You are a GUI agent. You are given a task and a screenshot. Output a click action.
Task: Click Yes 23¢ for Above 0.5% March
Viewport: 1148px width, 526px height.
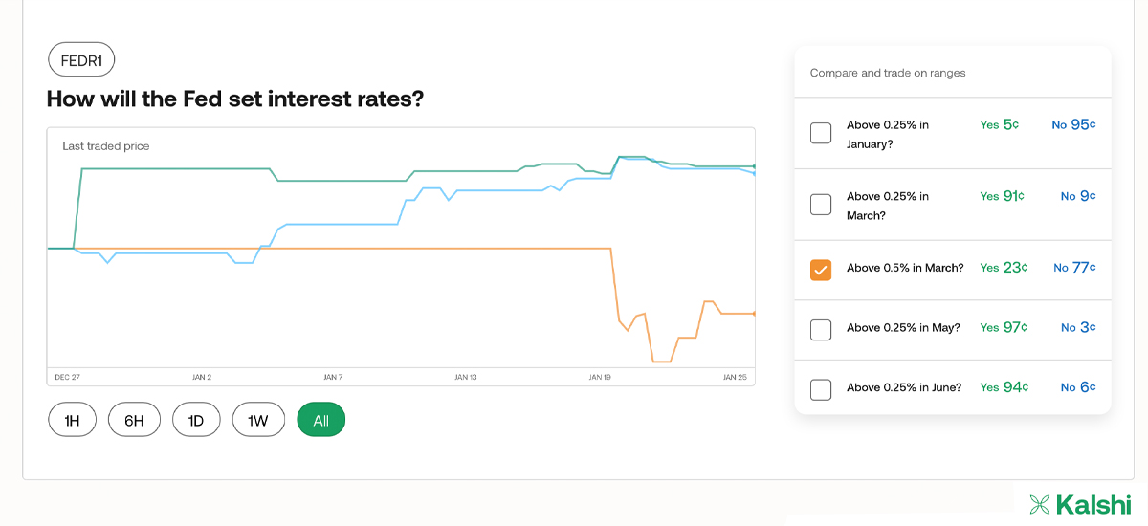pos(1004,268)
